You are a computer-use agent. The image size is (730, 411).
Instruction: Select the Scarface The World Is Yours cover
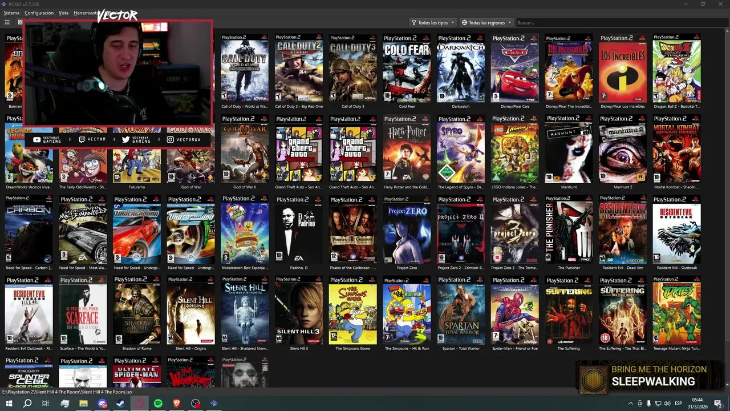click(83, 311)
